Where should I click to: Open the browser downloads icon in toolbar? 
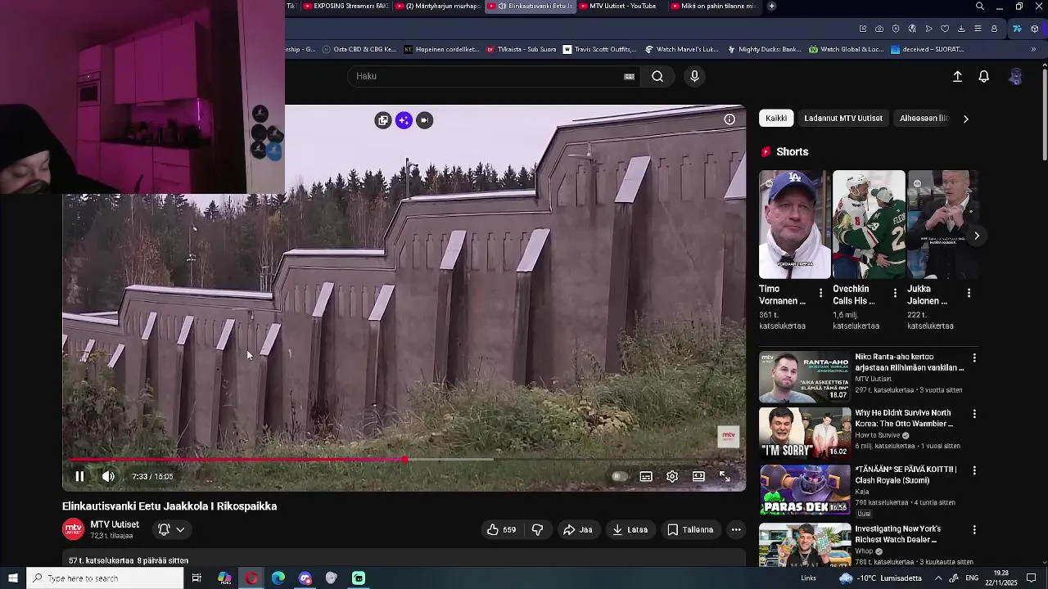click(x=961, y=29)
